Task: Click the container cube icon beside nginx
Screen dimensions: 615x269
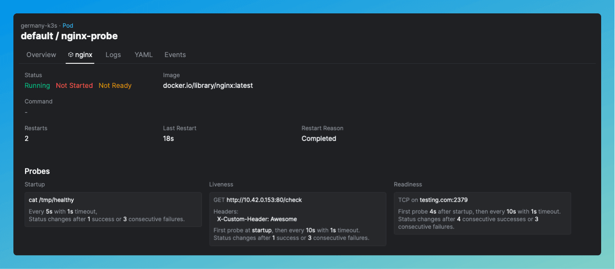Action: (71, 55)
